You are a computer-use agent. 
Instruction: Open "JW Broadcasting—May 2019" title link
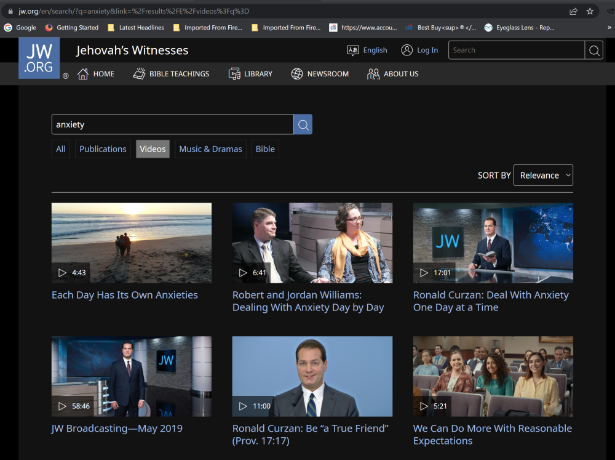tap(117, 429)
